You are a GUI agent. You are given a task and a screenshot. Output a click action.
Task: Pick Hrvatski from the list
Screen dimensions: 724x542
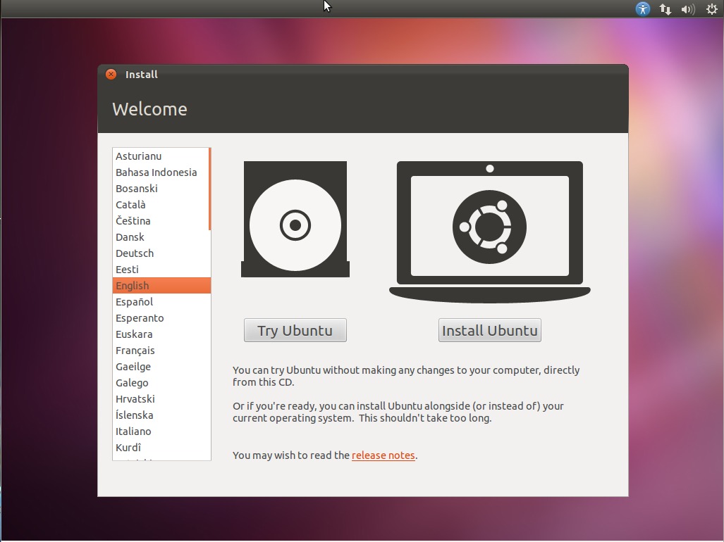pos(161,398)
